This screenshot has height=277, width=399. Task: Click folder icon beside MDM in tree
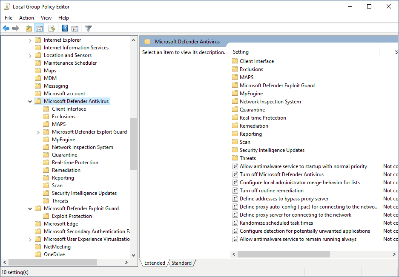[38, 78]
